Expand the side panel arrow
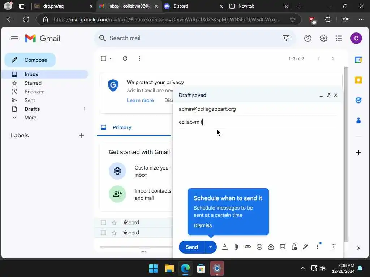The image size is (370, 277). tap(358, 248)
